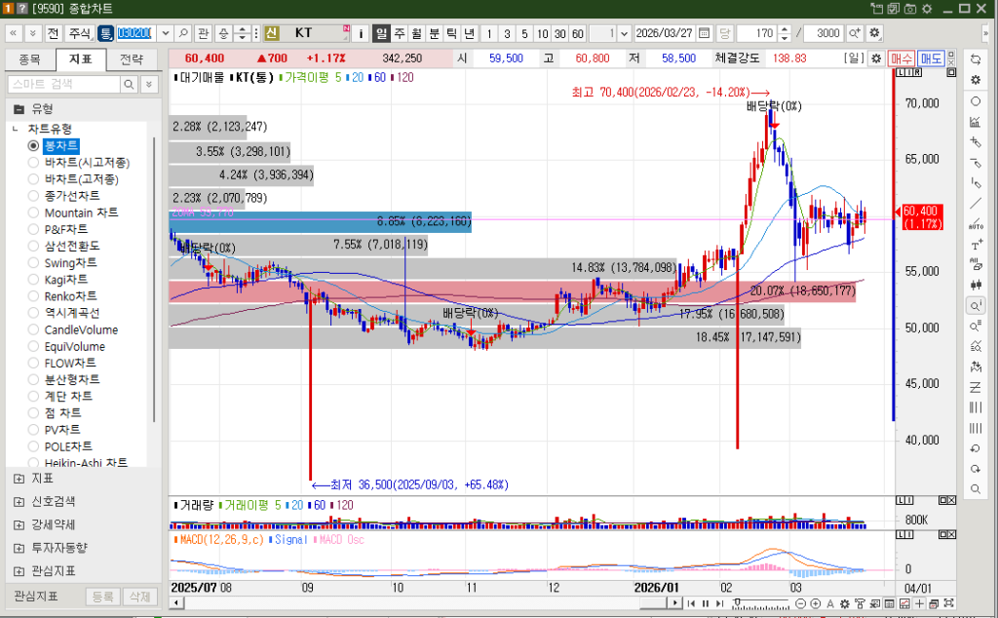Click the magnifier search icon beside stock code
The image size is (998, 618).
click(183, 33)
